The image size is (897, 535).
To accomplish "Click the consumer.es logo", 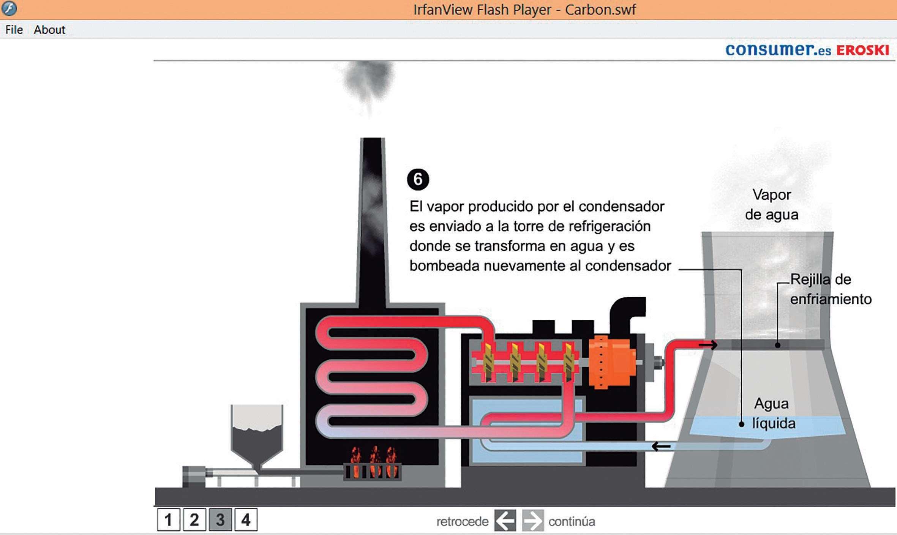I will pos(778,49).
